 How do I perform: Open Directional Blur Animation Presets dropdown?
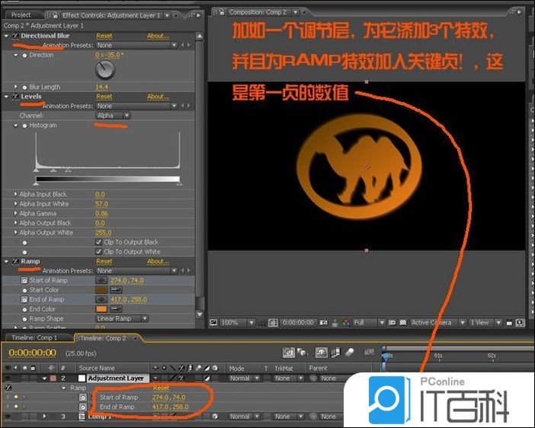(x=136, y=45)
